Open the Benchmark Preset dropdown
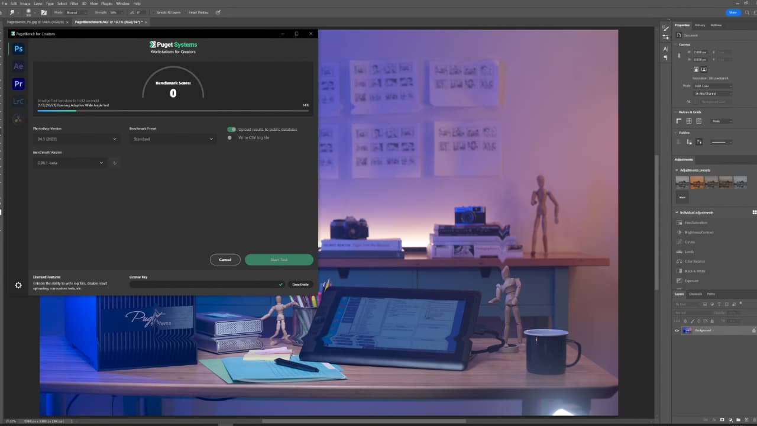The height and width of the screenshot is (426, 757). tap(172, 139)
